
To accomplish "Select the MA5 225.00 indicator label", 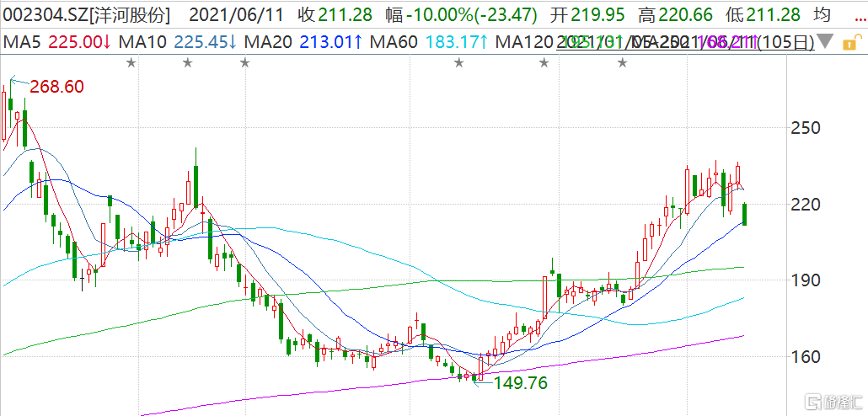I will (x=56, y=41).
